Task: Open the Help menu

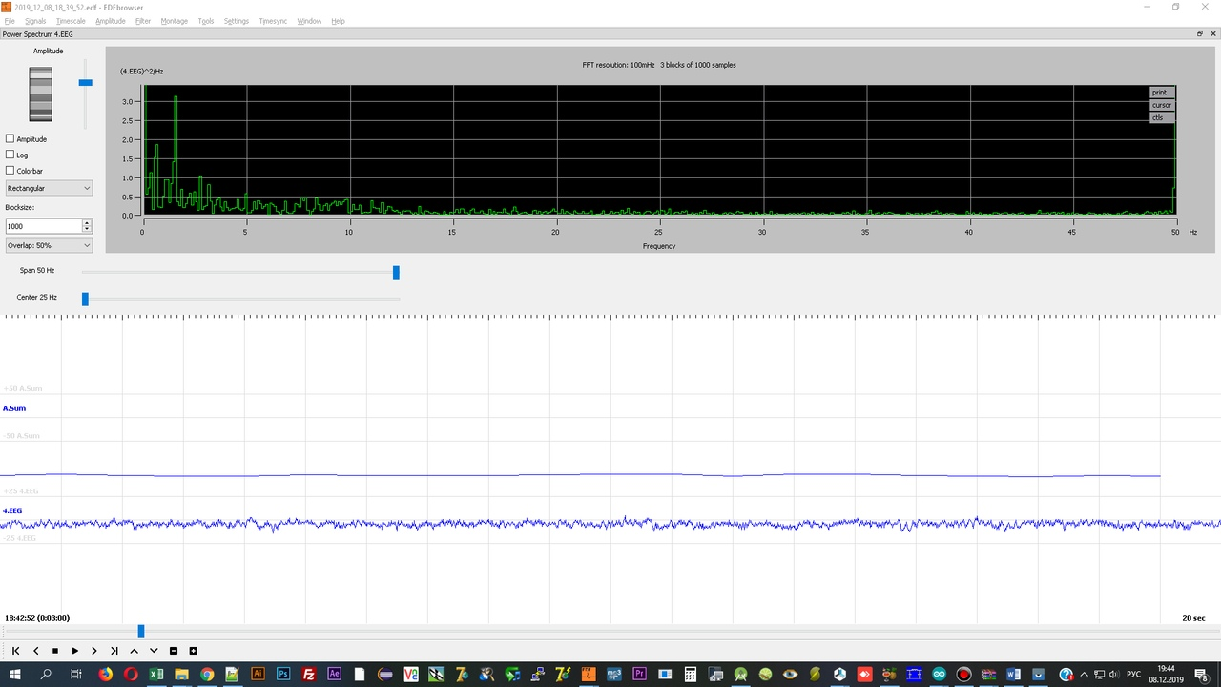Action: pyautogui.click(x=338, y=21)
